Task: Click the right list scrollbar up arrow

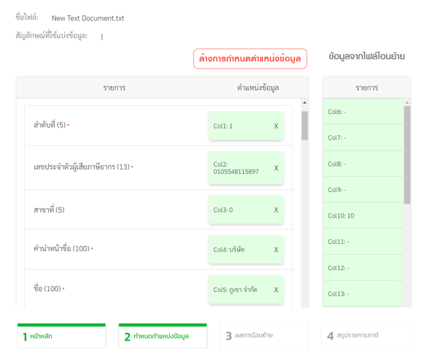Action: click(x=407, y=102)
